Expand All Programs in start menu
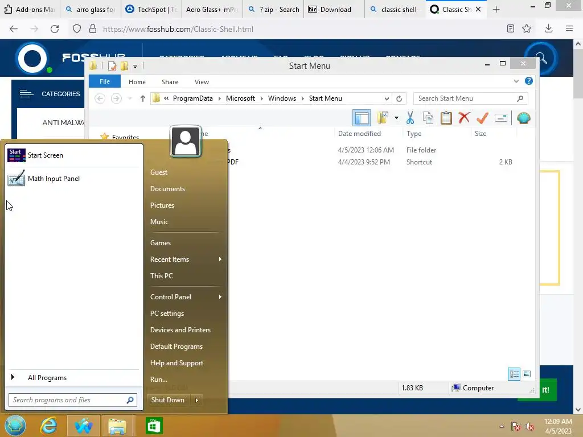 coord(73,378)
